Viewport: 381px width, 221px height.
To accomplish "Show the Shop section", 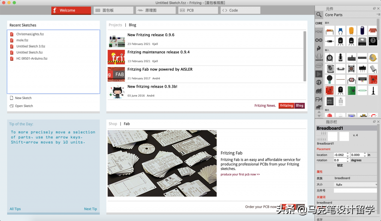I will pos(113,124).
